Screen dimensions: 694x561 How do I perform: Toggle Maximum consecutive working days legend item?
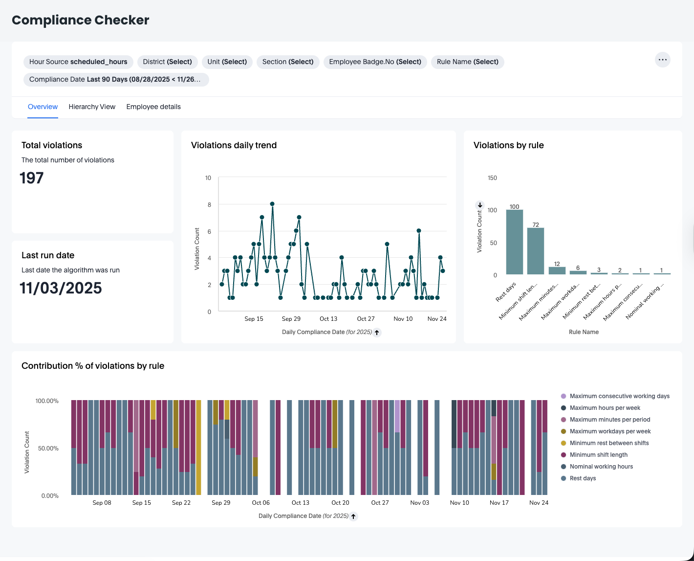(x=619, y=396)
